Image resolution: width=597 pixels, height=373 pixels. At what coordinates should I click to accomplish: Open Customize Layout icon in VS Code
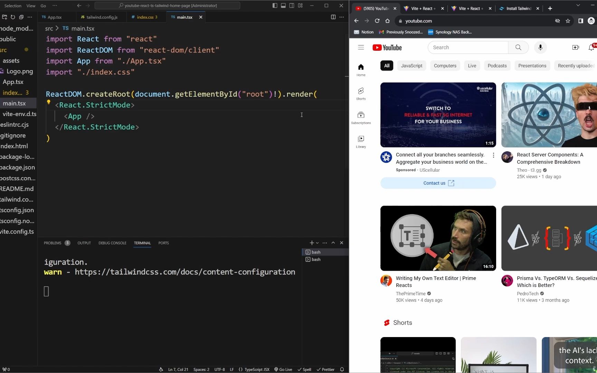click(x=300, y=6)
